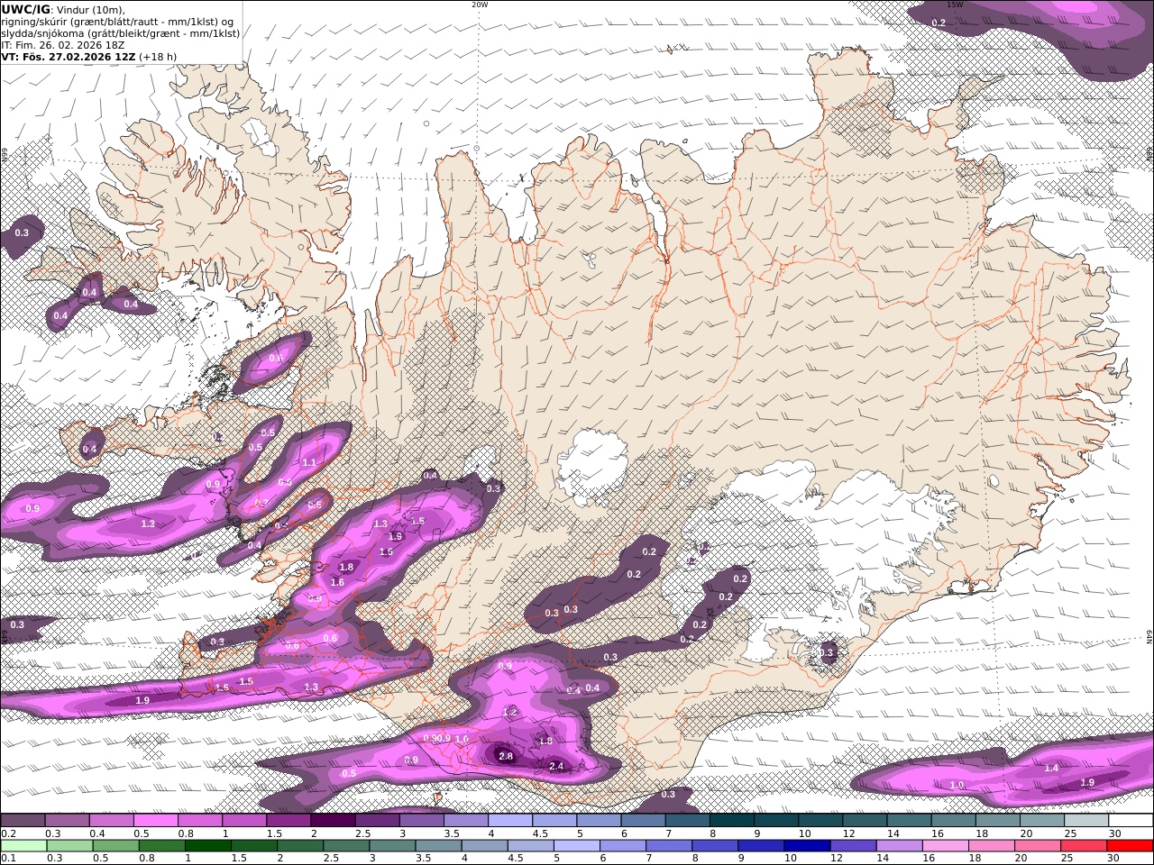Click the upper legend swatch between 18 and 20
The image size is (1154, 865).
[x=997, y=821]
